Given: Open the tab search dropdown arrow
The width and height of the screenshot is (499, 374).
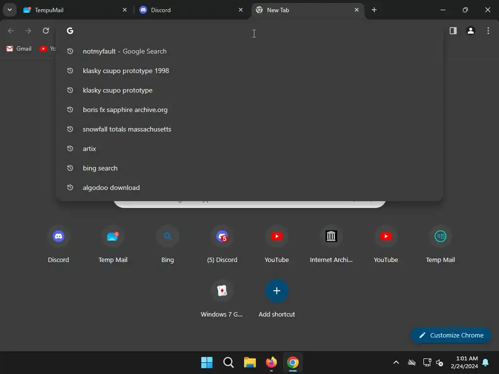Looking at the screenshot, I should tap(10, 10).
